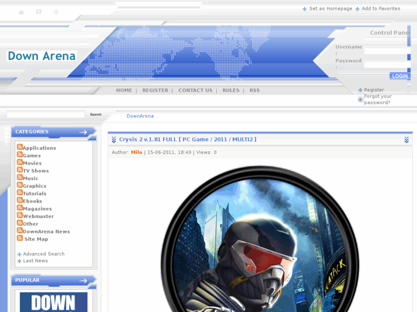Open the Crysis 2 v.1.81 FULL post title
Screen dimensions: 417x312
pos(188,140)
